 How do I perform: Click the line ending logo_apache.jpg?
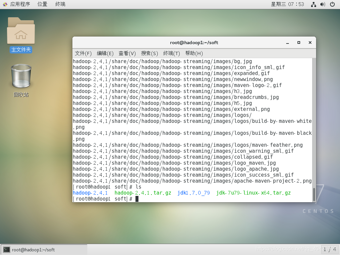pyautogui.click(x=176, y=169)
